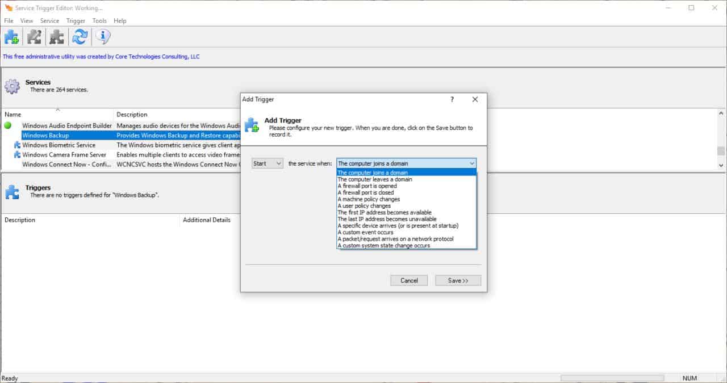Choose 'A custom system state change occurs'

(406, 246)
